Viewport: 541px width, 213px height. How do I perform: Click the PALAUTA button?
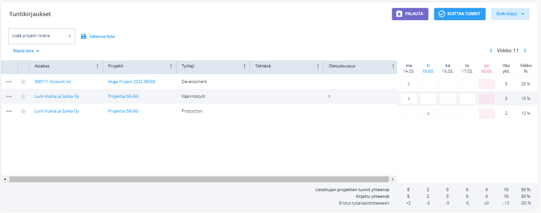click(x=410, y=14)
